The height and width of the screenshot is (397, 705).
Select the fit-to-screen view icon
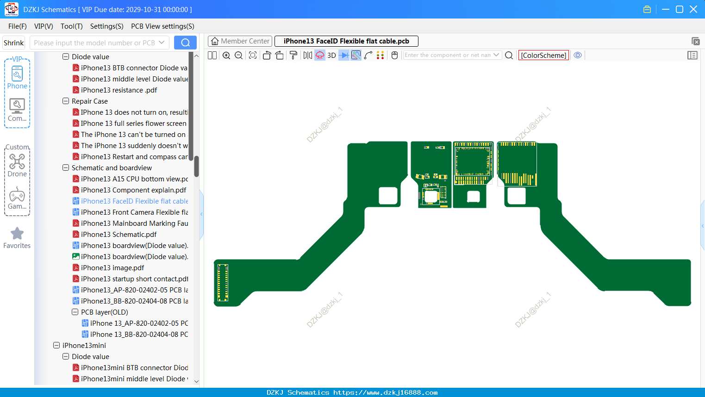pos(253,56)
